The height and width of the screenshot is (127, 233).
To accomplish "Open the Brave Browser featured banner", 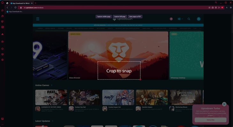I will click(118, 56).
